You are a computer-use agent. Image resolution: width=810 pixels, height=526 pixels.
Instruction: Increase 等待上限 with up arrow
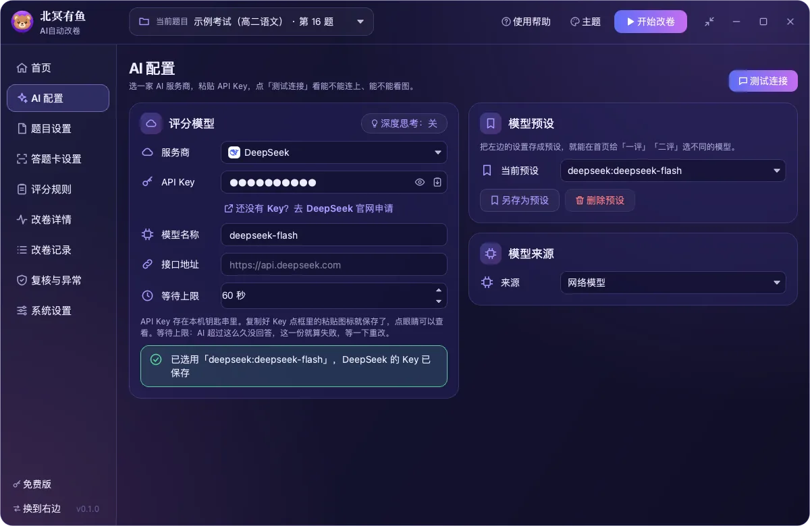pos(439,289)
